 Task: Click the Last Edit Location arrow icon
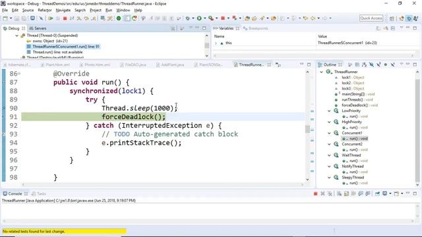tap(305, 18)
